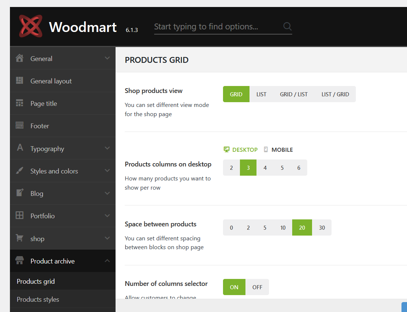The height and width of the screenshot is (312, 407).
Task: Type in the options search field
Action: (217, 26)
